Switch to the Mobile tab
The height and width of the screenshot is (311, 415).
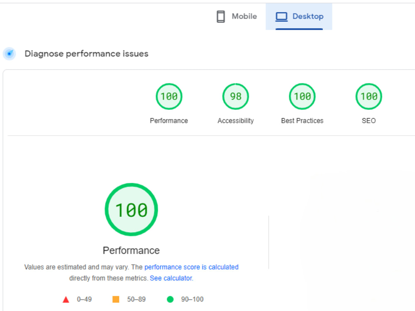(x=237, y=17)
